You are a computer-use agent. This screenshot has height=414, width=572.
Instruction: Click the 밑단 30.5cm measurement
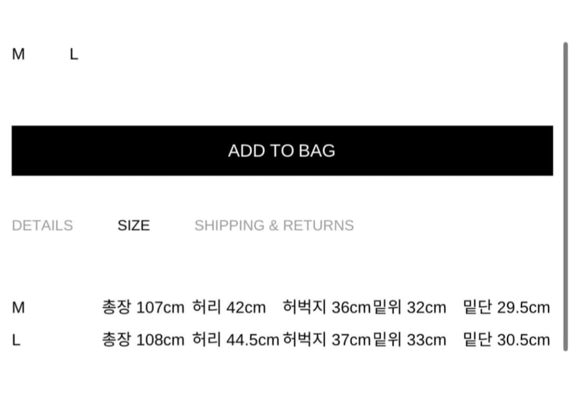coord(506,340)
